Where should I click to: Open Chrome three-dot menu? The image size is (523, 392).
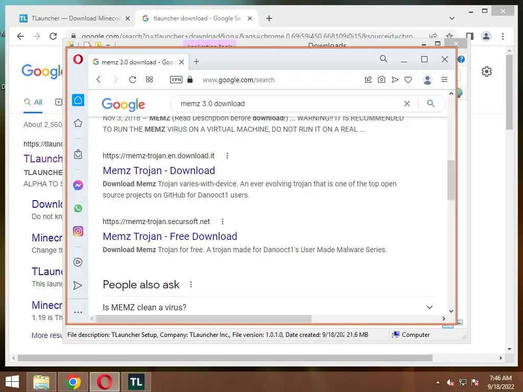(503, 36)
